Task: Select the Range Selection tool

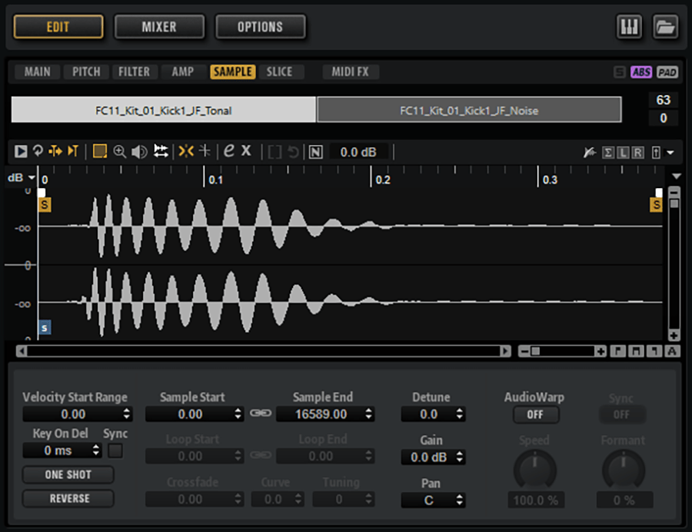Action: tap(100, 152)
